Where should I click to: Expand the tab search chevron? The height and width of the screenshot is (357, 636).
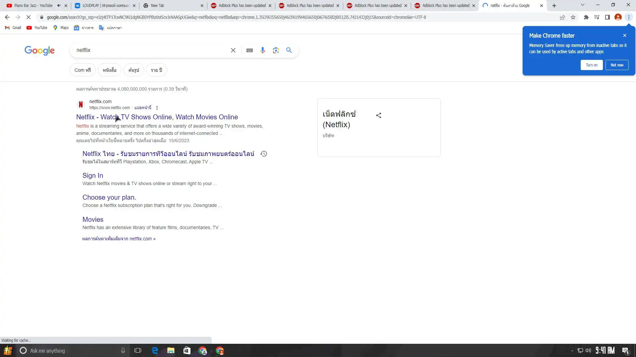[x=582, y=5]
